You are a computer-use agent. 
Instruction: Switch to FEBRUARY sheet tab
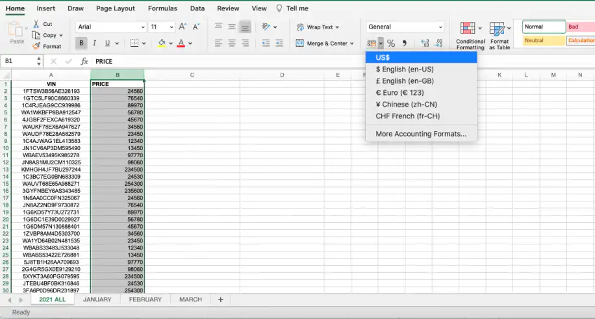click(146, 300)
